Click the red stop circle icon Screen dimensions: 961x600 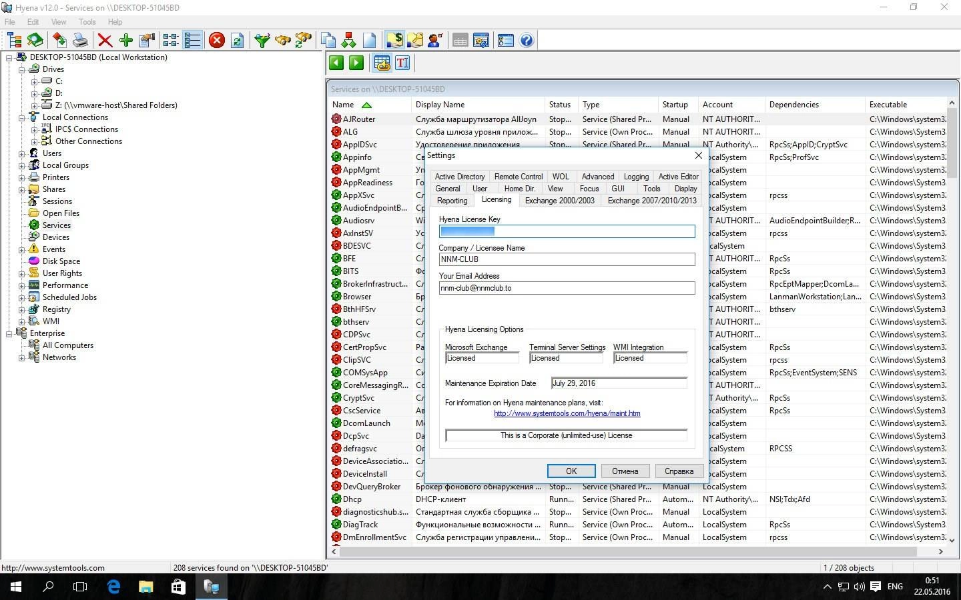point(217,41)
